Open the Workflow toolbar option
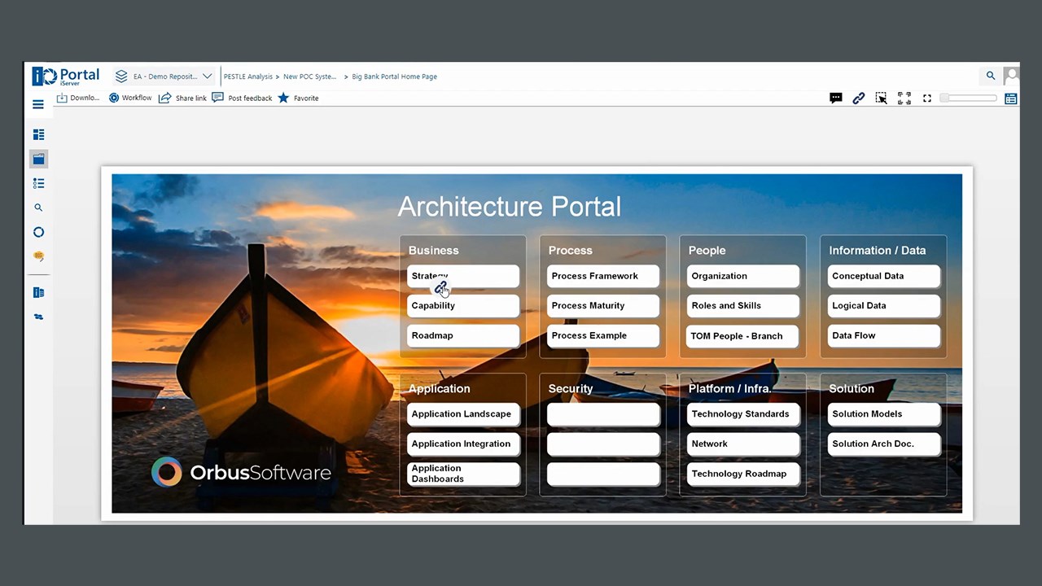The width and height of the screenshot is (1042, 586). click(x=130, y=98)
